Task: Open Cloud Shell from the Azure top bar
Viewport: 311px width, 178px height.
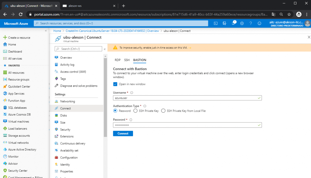Action: click(216, 23)
